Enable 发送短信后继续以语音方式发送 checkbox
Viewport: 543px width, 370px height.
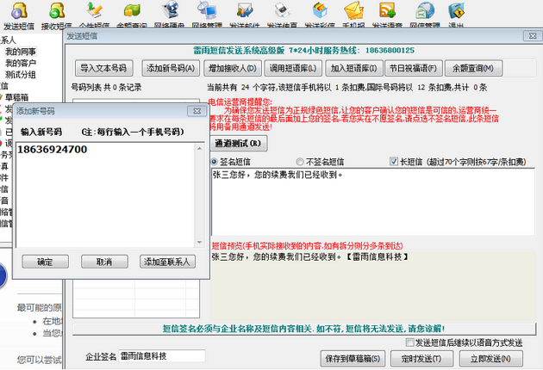point(409,342)
